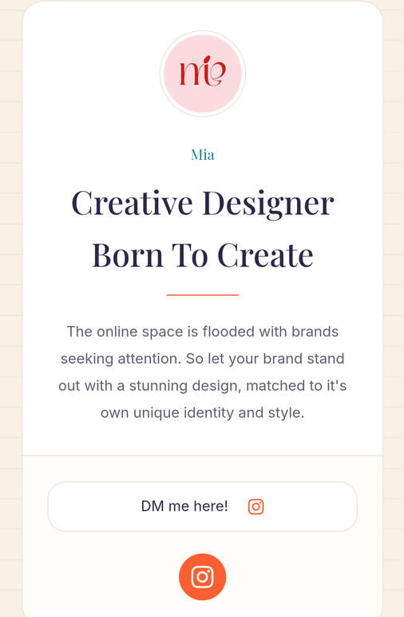Click 'own unique identity and style.' line
The width and height of the screenshot is (404, 617).
pos(202,412)
